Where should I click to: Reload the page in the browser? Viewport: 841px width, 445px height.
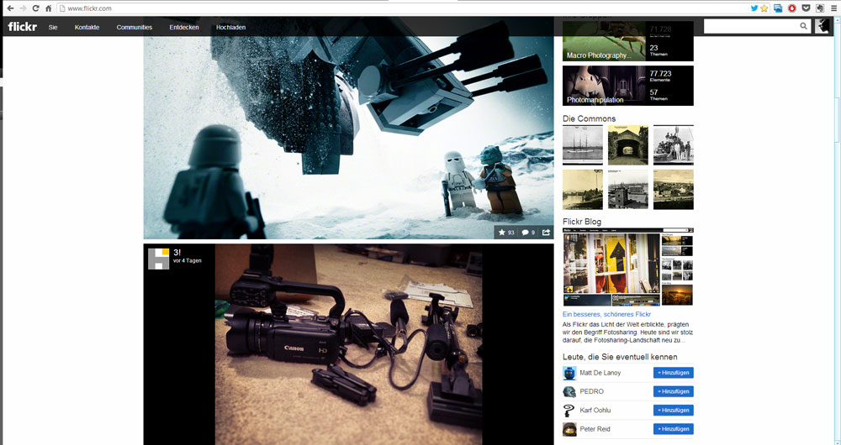click(35, 8)
